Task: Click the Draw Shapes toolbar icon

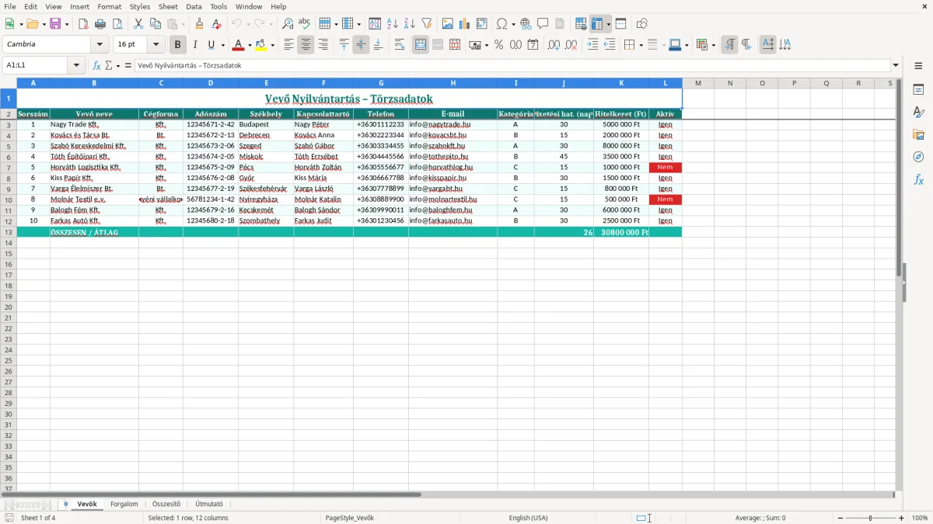Action: point(641,24)
